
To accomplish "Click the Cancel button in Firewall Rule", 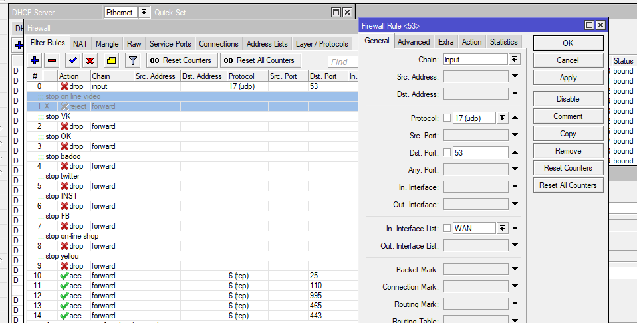I will pos(568,60).
